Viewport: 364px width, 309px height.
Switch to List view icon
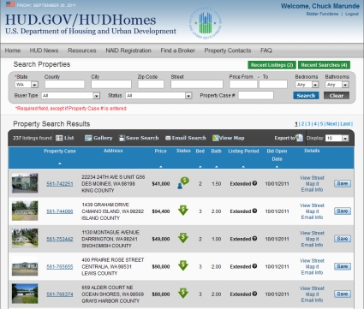[x=59, y=138]
